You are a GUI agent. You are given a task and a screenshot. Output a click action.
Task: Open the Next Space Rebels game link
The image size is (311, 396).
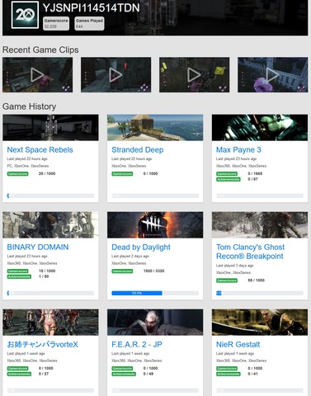click(x=40, y=149)
